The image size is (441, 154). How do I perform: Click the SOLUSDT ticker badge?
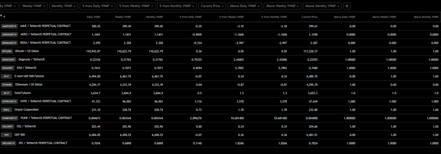pos(8,126)
